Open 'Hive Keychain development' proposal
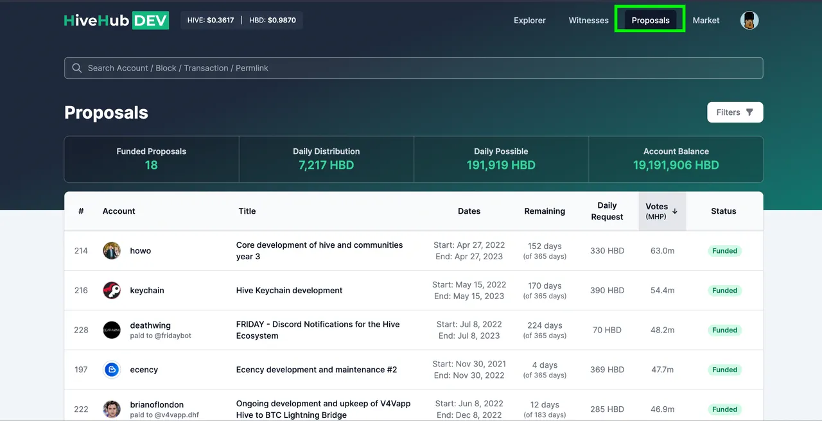This screenshot has height=421, width=822. tap(290, 291)
